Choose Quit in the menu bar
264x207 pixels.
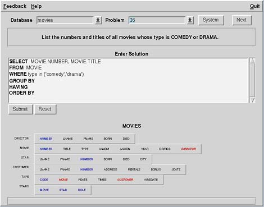tap(255, 6)
